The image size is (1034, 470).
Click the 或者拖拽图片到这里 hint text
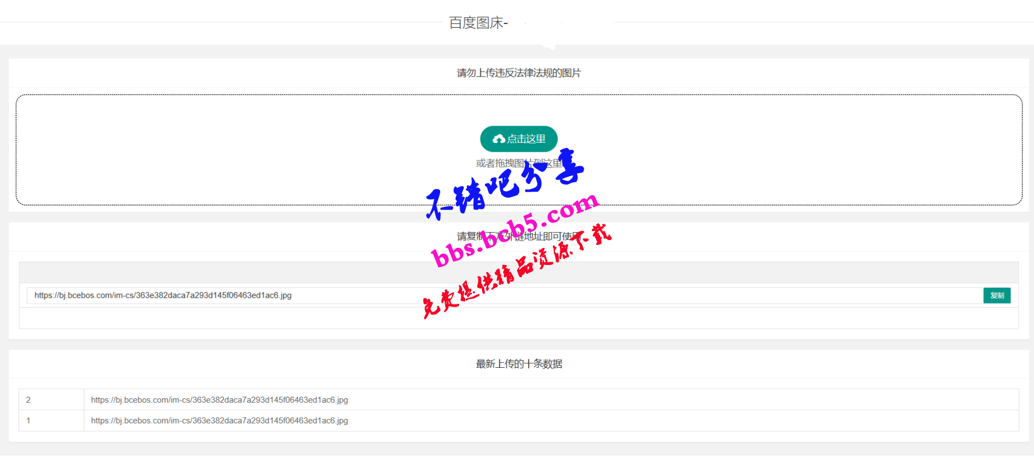pyautogui.click(x=519, y=163)
